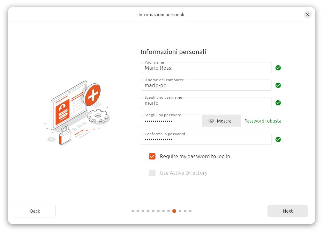Viewport: 323px width, 233px height.
Task: Click the active orange step indicator dot
Action: 174,211
